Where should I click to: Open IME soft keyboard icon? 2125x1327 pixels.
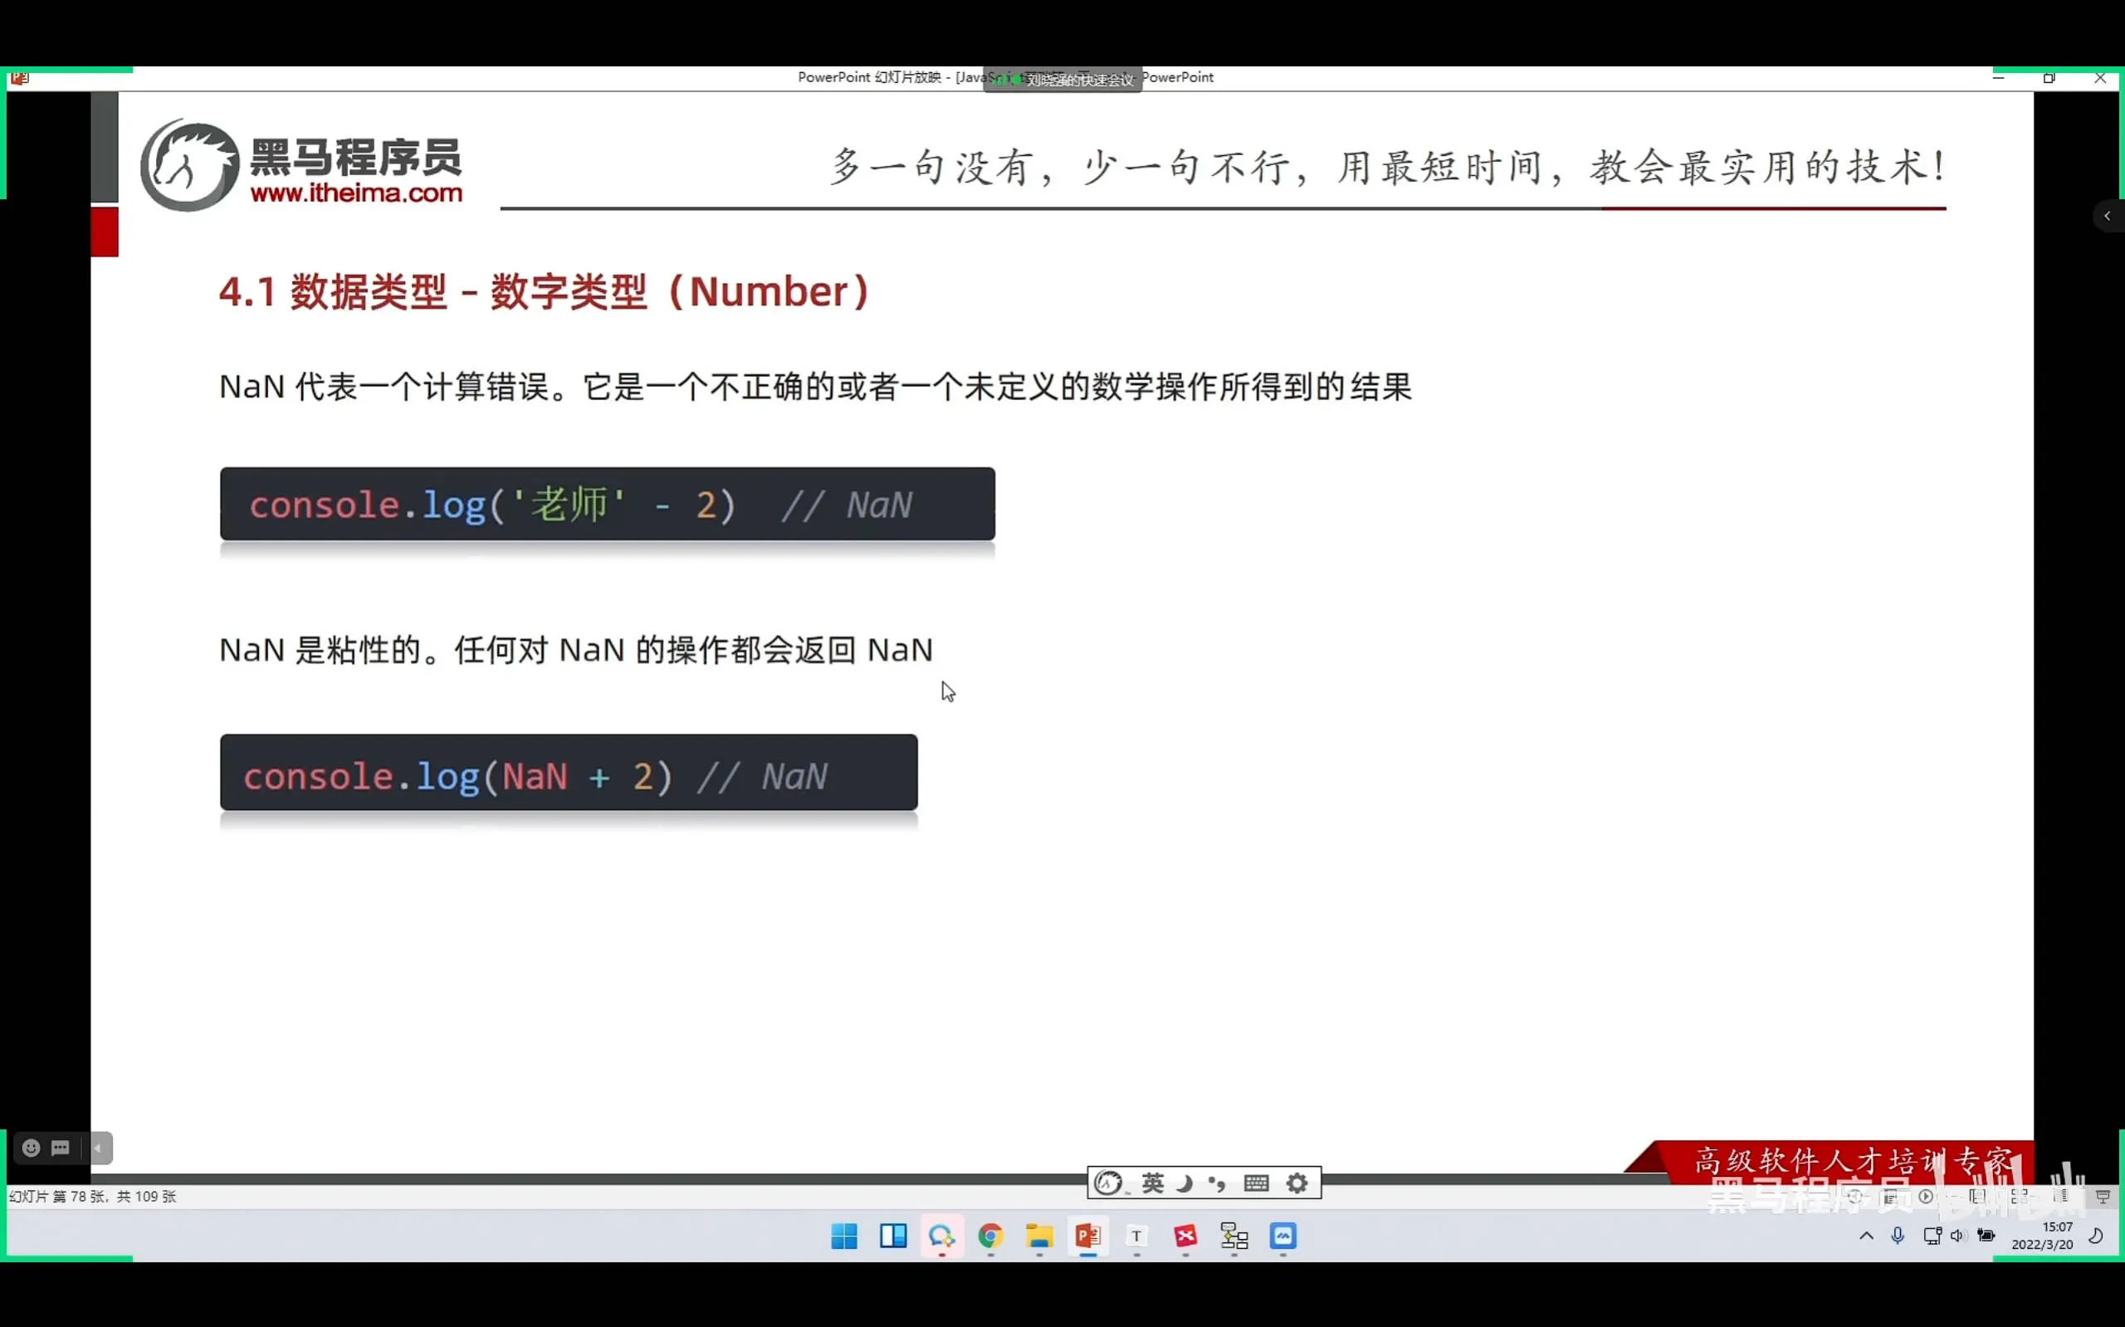(1256, 1183)
